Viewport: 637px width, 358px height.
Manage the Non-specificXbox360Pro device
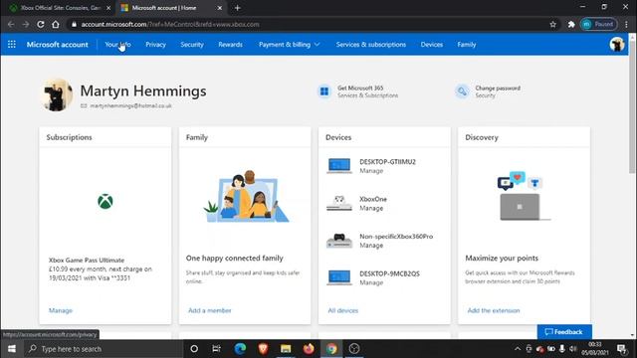coord(371,246)
